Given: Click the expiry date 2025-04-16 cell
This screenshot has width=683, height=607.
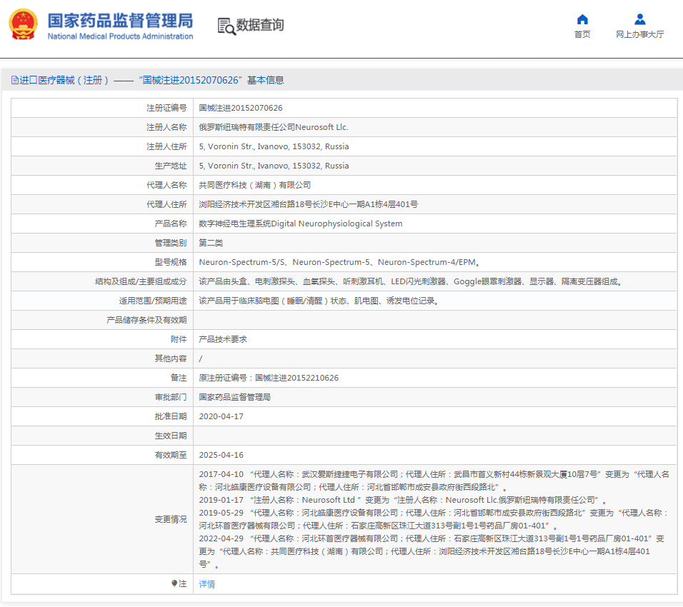Looking at the screenshot, I should pos(221,455).
